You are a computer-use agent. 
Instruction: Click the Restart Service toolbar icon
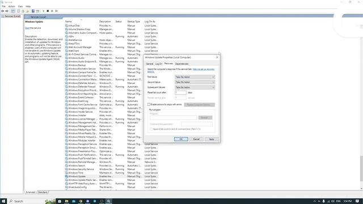click(57, 11)
